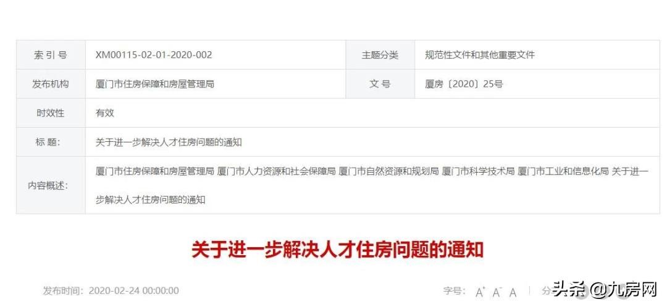Click the red notice headline 关于进一步解决人才住房问题的通知
This screenshot has width=667, height=307.
click(x=338, y=250)
